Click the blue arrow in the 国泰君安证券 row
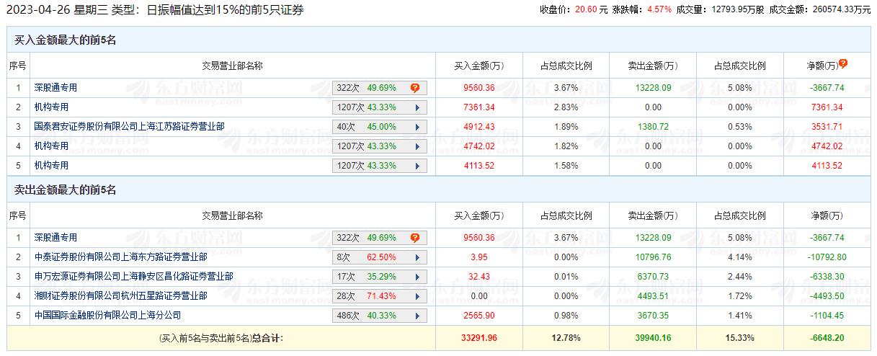Image resolution: width=877 pixels, height=356 pixels. (x=417, y=127)
